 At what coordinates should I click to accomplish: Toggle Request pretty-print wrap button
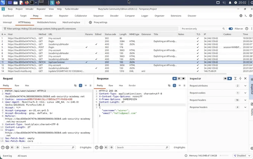80,85
